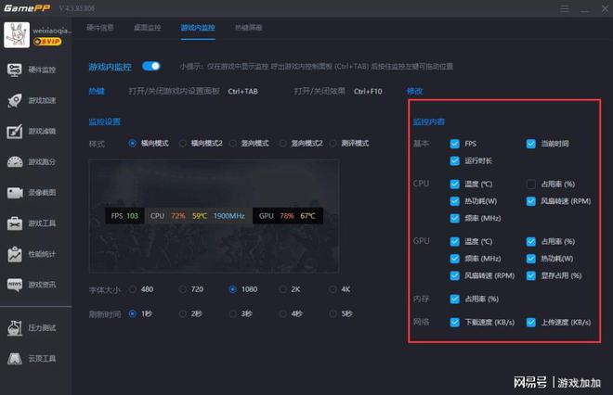
Task: Click the 游戏工具 toolbox icon
Action: [x=15, y=223]
